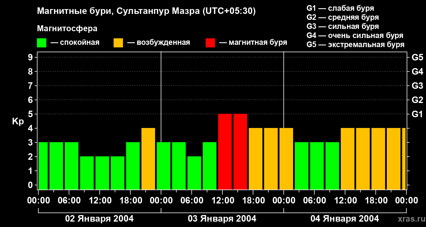Click the 'G1 — слабая буря' legend line
426x227 pixels.
pyautogui.click(x=340, y=8)
